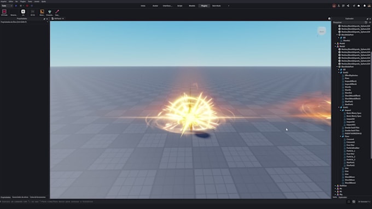Open the Editar menu
Screen dimensions: 372x209
tap(11, 2)
